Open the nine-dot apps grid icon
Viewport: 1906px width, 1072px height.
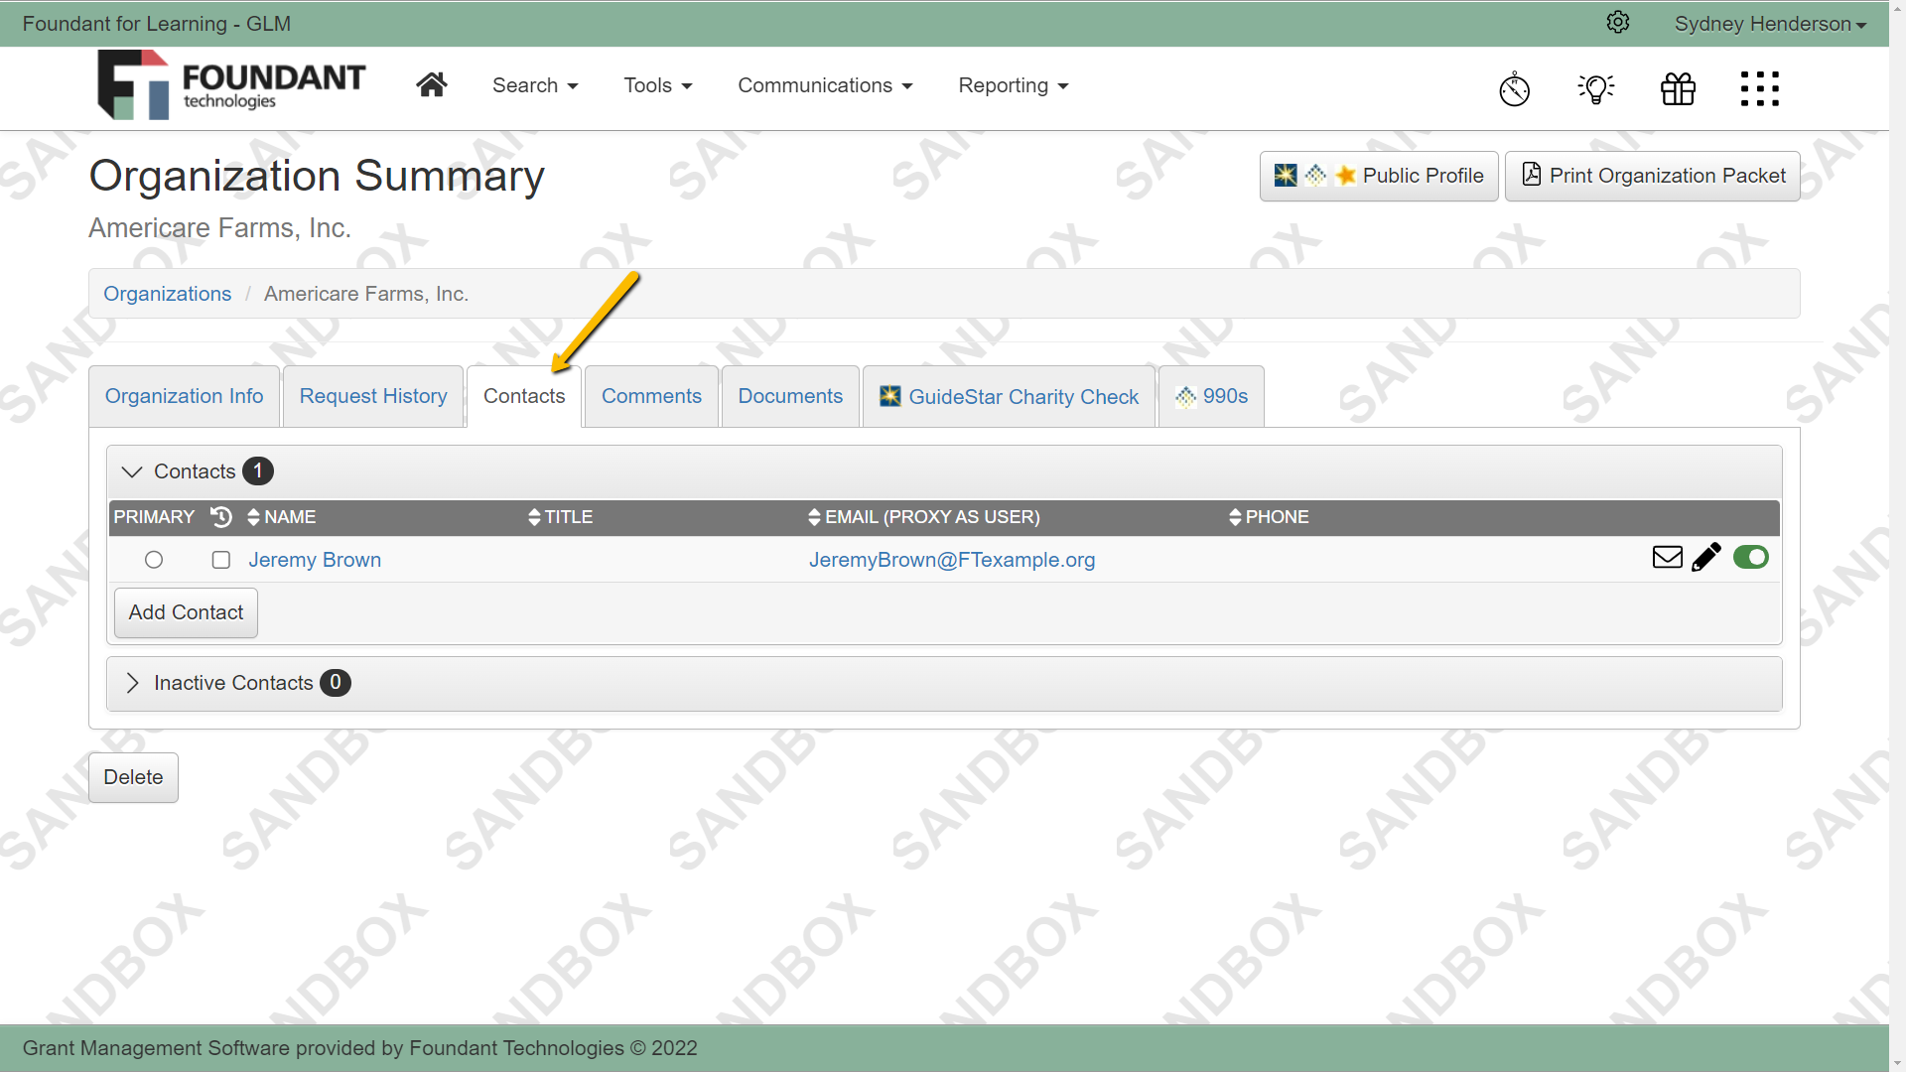(1759, 88)
